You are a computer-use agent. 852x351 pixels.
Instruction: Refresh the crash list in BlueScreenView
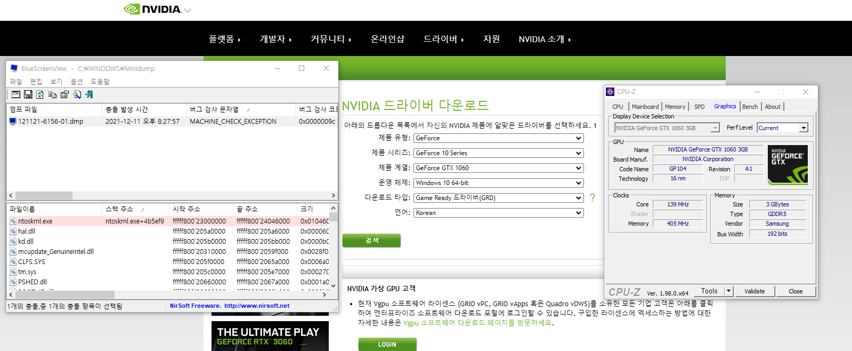[40, 94]
